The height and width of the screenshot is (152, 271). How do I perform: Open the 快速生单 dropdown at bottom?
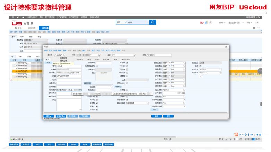point(14,144)
